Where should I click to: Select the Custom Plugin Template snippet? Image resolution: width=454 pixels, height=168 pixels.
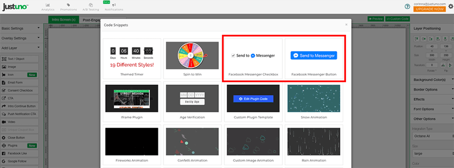253,102
